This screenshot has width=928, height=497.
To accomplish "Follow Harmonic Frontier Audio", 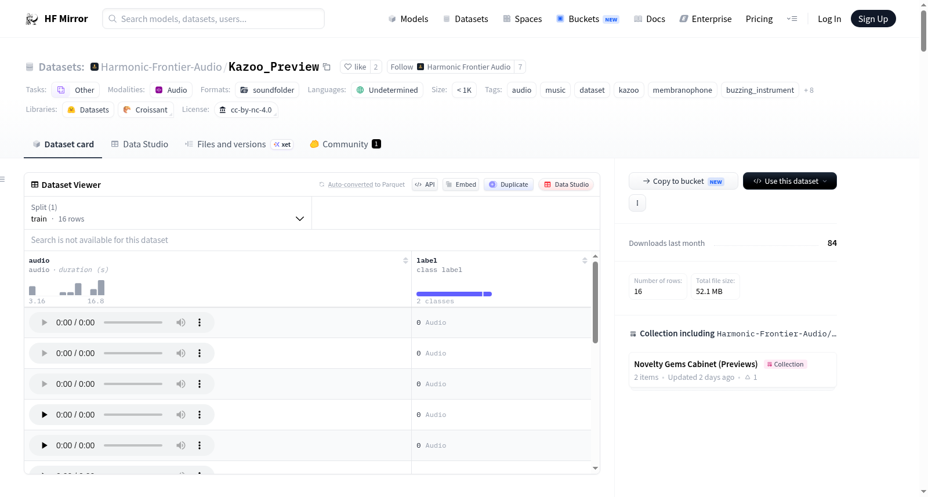I will pyautogui.click(x=451, y=67).
